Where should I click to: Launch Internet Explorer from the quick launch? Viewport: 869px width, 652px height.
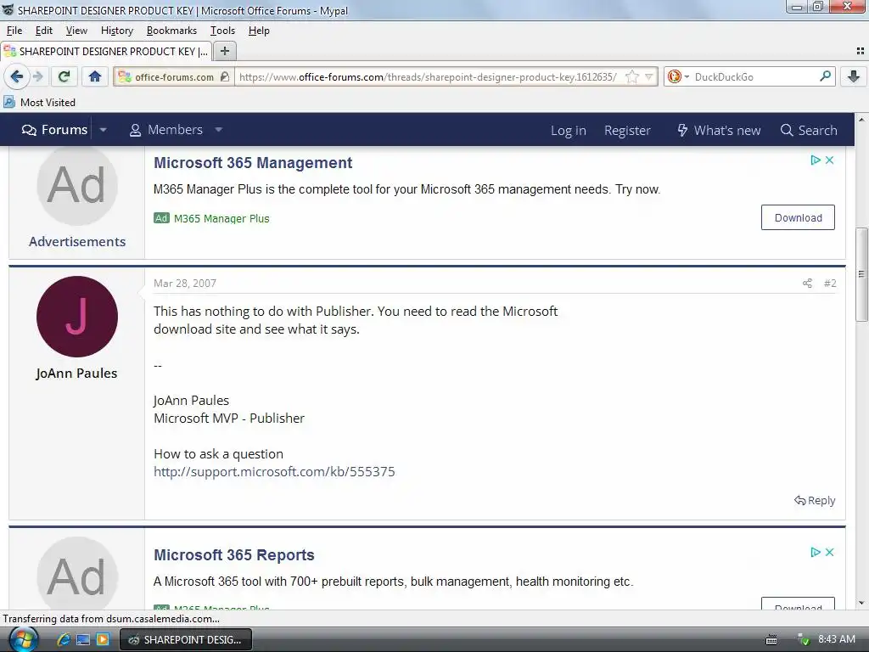click(63, 640)
